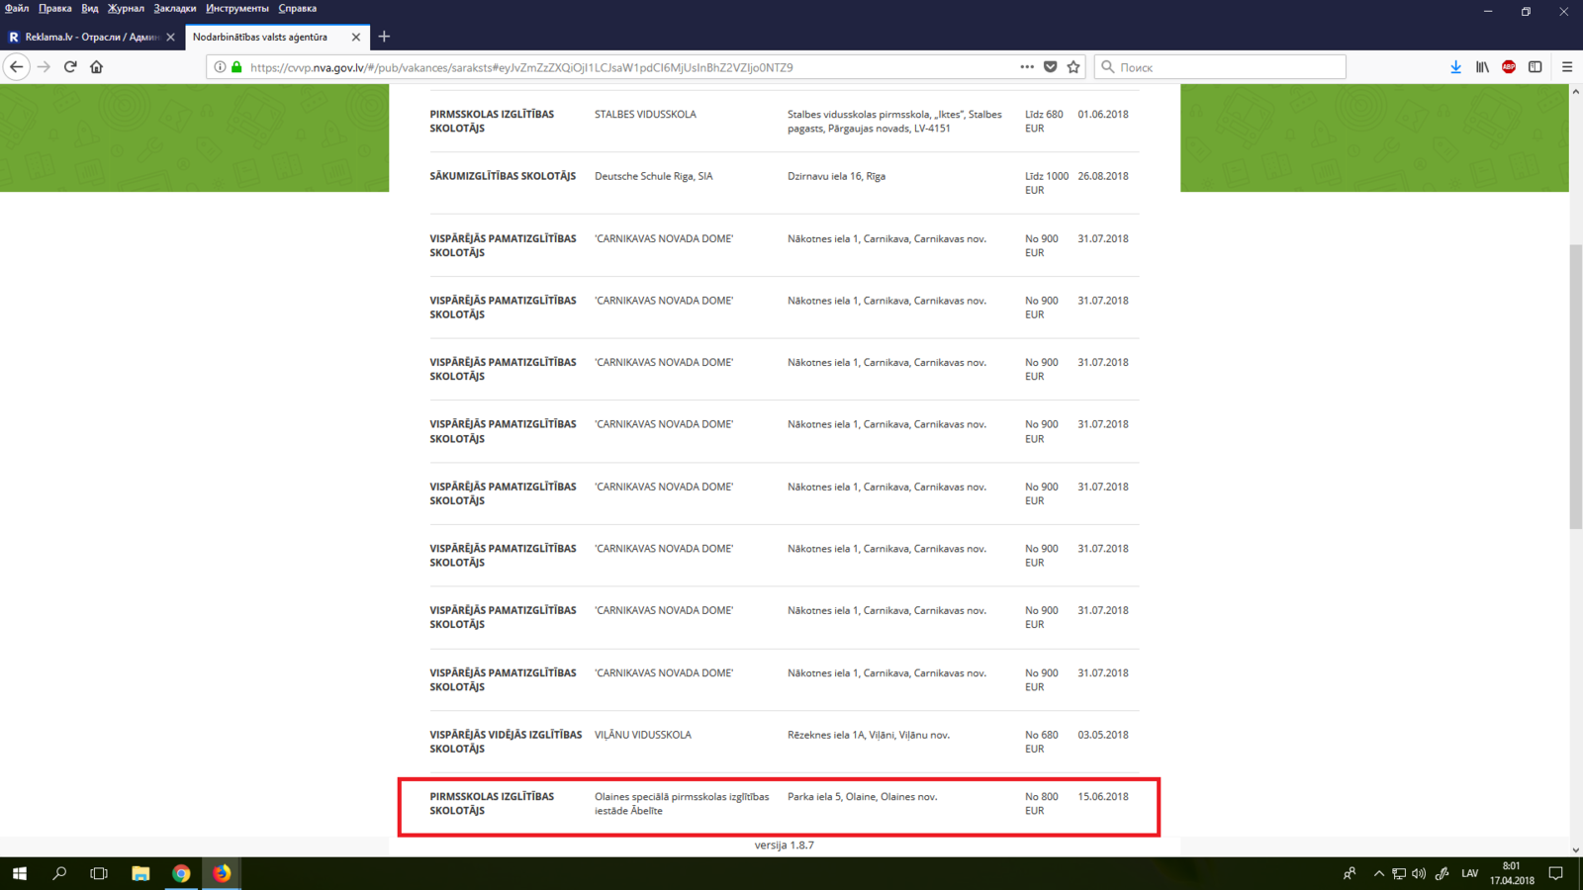The width and height of the screenshot is (1583, 890).
Task: Click the Поиск search field
Action: [1227, 67]
